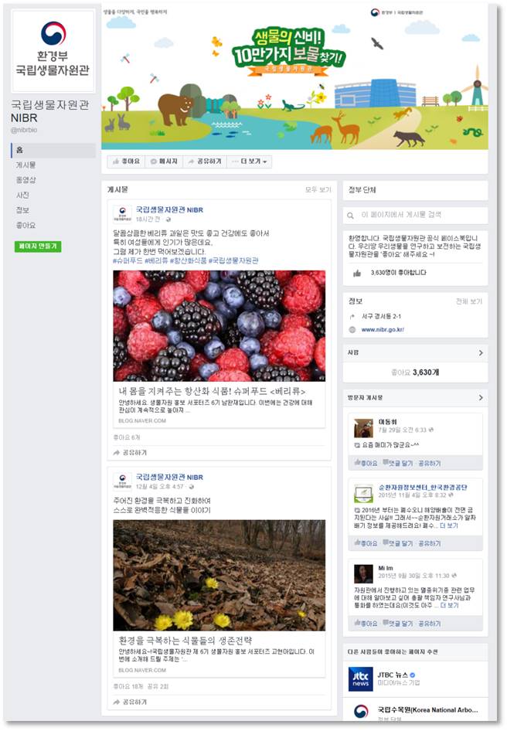
Task: Click the 이 페이지에서 게시물 검색 field
Action: click(x=415, y=216)
